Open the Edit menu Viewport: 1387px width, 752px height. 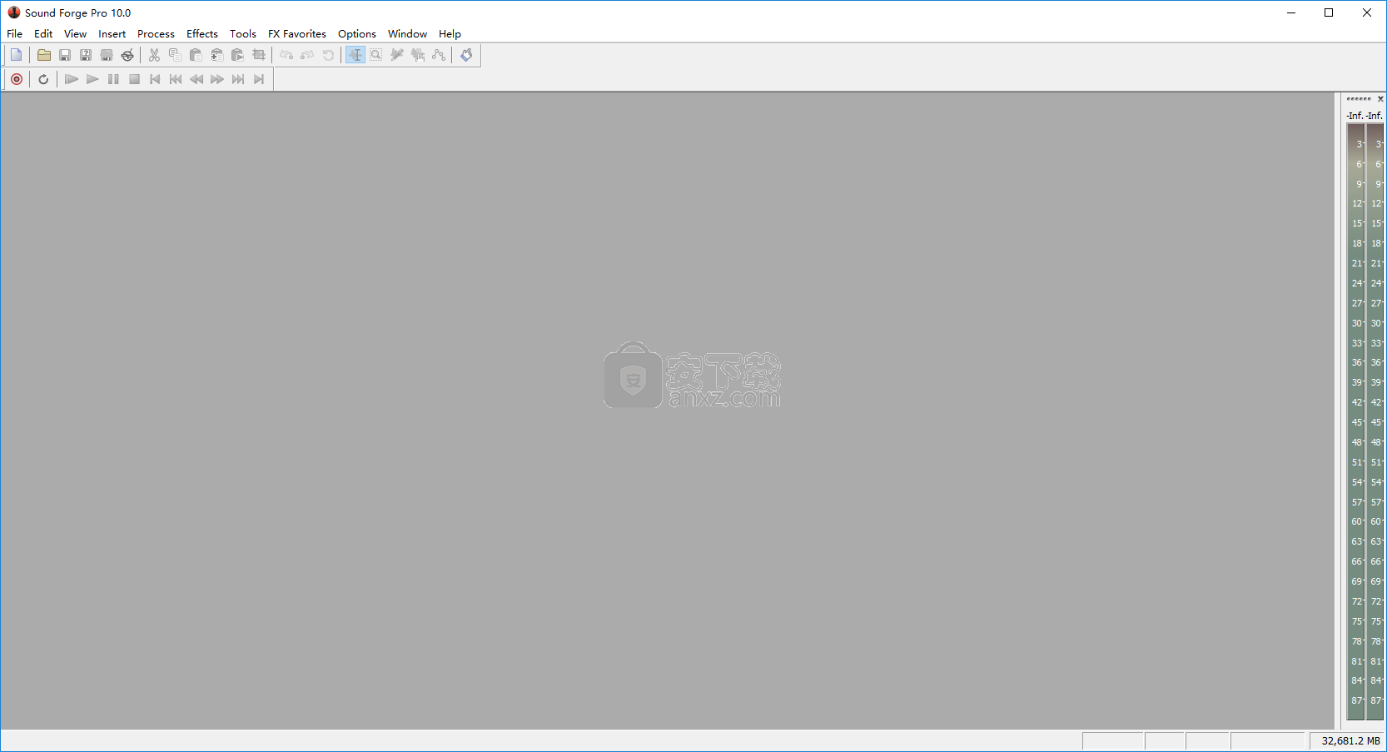[x=43, y=34]
